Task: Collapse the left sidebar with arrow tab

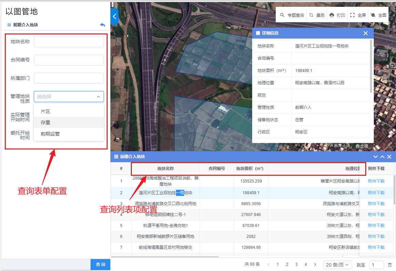Action: 114,16
